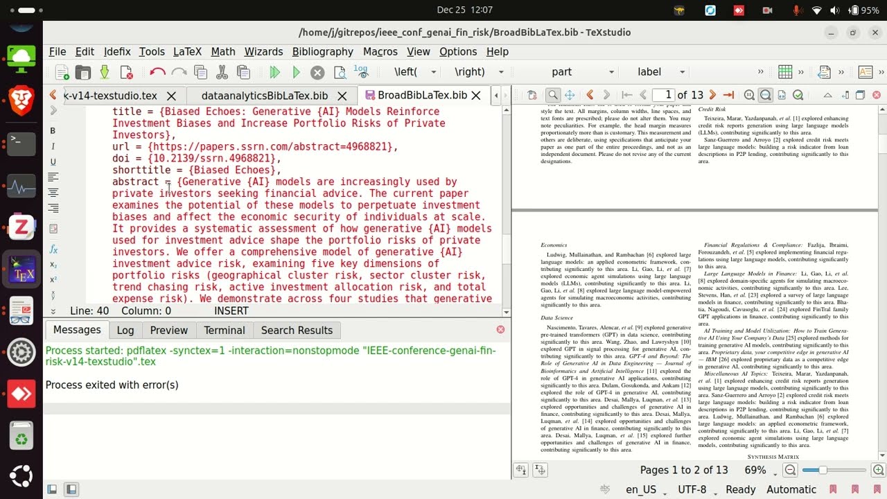
Task: Toggle bold formatting in the editor side toolbar
Action: (x=53, y=131)
